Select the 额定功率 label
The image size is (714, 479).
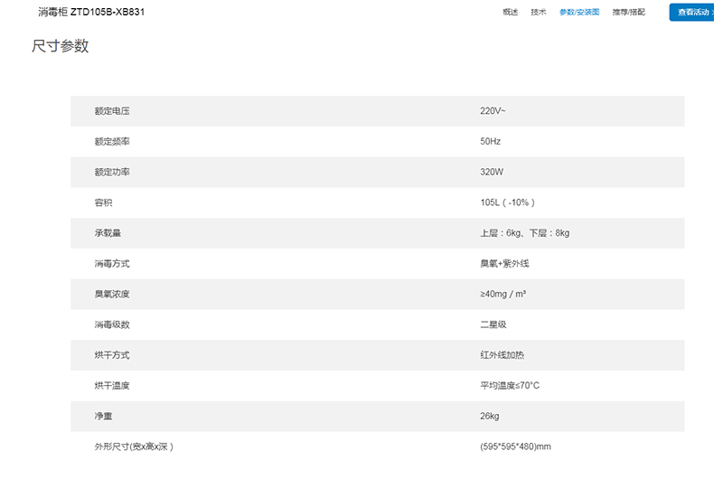click(x=112, y=172)
